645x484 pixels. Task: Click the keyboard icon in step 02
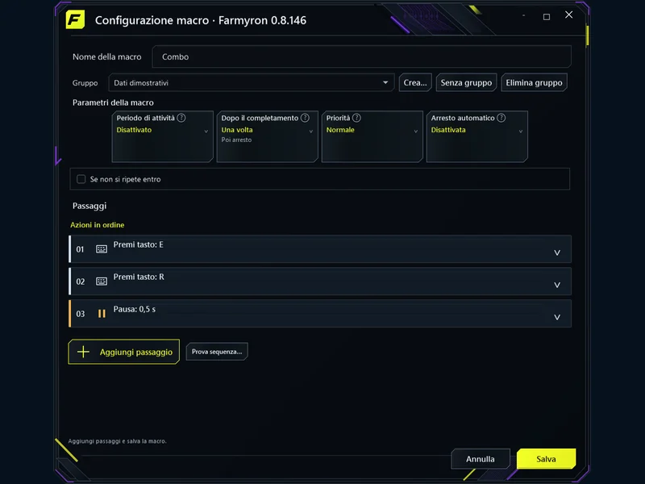point(102,281)
